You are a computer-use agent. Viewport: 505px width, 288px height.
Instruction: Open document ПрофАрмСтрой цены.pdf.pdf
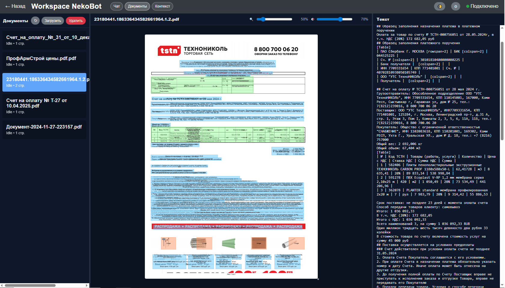pos(44,61)
